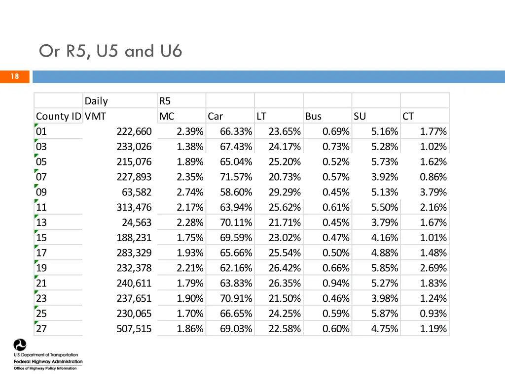
Task: Click the 313,476 VMT cell for county 11
Action: (x=120, y=207)
